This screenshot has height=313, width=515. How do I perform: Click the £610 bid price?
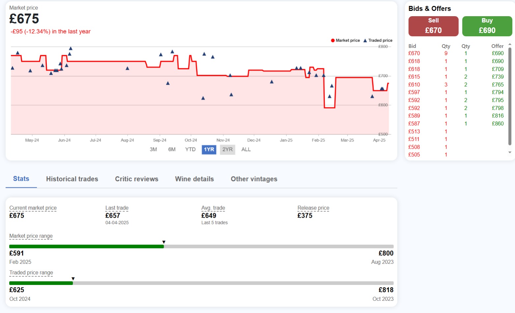pos(414,85)
